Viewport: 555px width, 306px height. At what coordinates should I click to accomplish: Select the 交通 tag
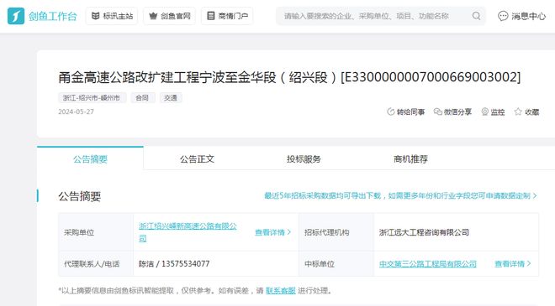pyautogui.click(x=171, y=98)
